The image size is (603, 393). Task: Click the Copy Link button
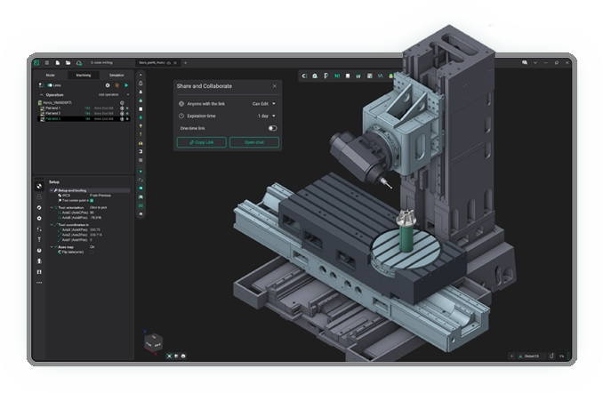pyautogui.click(x=201, y=142)
